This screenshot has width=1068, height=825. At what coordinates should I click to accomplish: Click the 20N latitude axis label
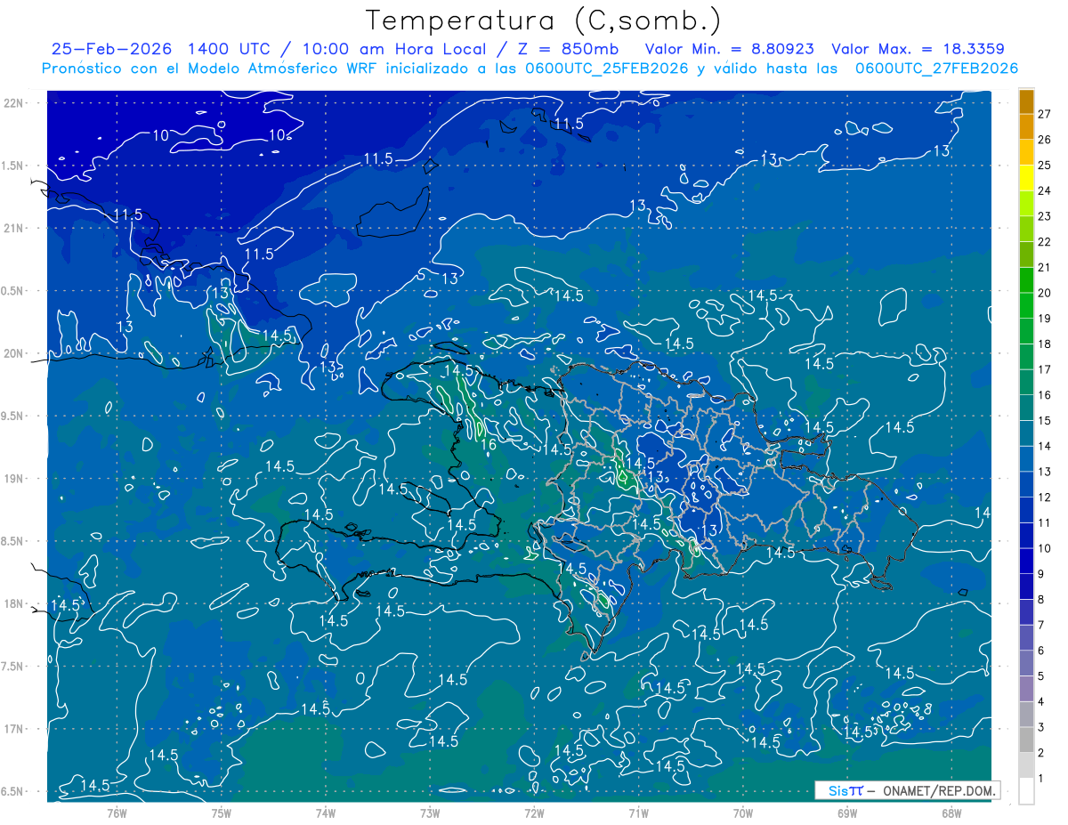[x=14, y=353]
